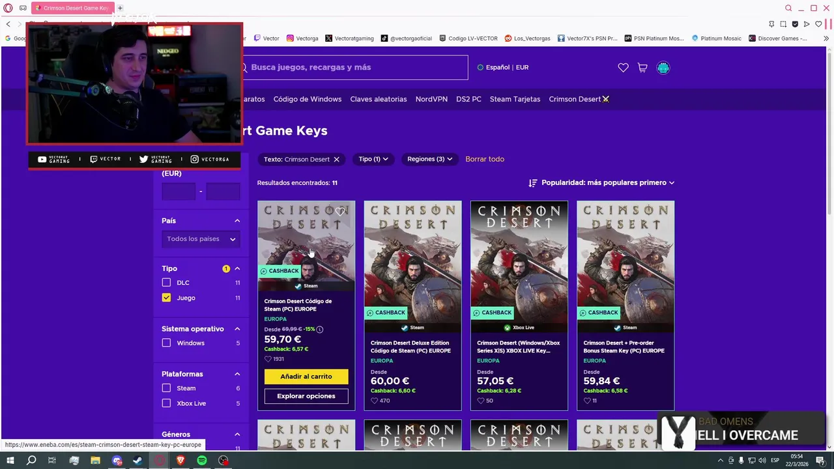The image size is (834, 469).
Task: Open File Explorer from the taskbar
Action: (x=95, y=461)
